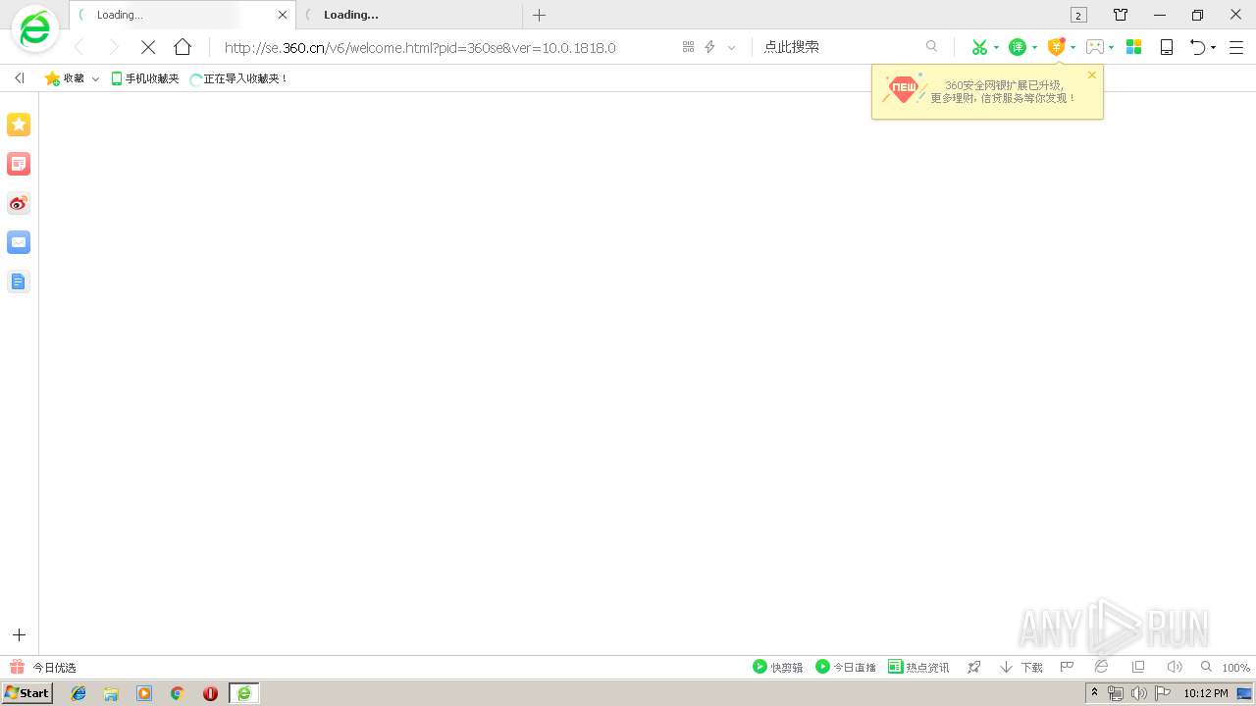The width and height of the screenshot is (1256, 706).
Task: Collapse the sidebar with the arrow button
Action: click(x=19, y=78)
